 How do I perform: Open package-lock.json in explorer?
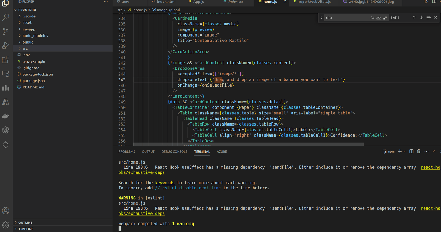[63, 74]
